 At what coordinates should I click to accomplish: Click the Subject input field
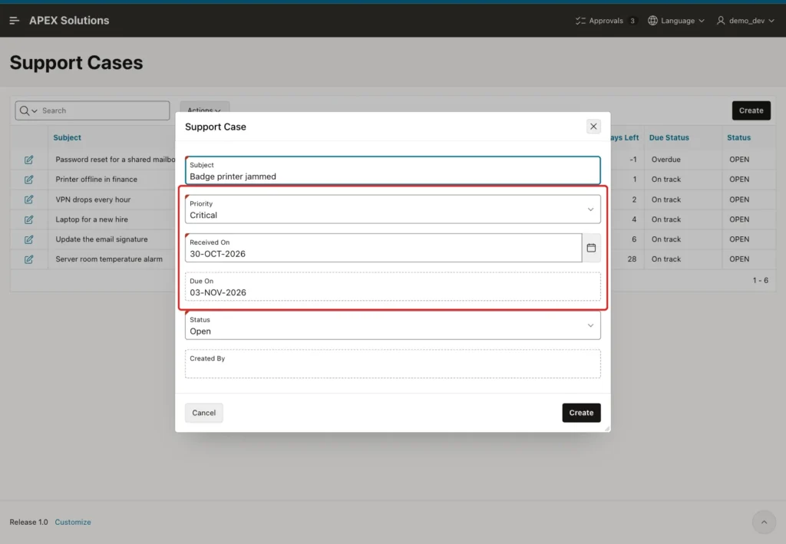coord(392,170)
